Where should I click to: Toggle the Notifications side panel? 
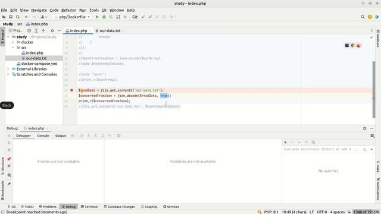[378, 189]
